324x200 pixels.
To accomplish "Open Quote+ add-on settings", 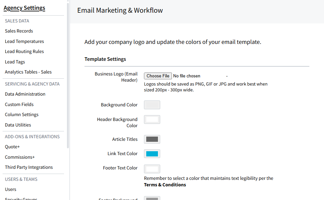I will [x=12, y=147].
